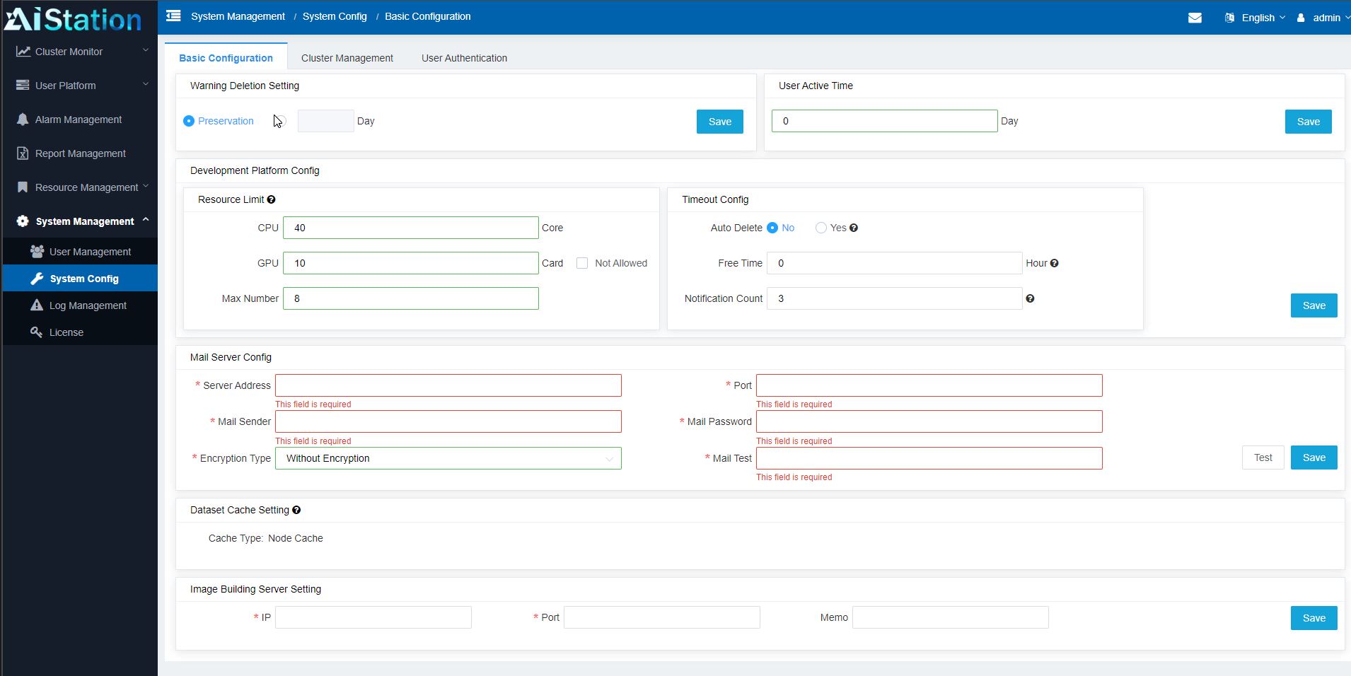The height and width of the screenshot is (676, 1351).
Task: Open the Encryption Type dropdown
Action: pyautogui.click(x=448, y=458)
